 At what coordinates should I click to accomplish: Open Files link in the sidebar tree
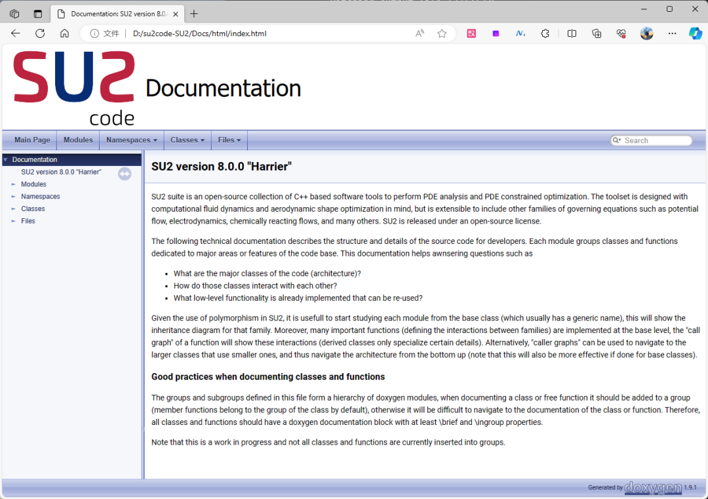(x=28, y=221)
